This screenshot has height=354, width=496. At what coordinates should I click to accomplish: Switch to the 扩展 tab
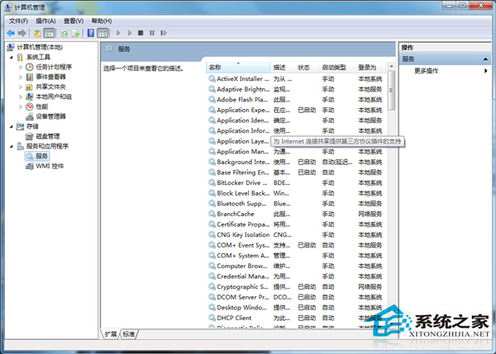pyautogui.click(x=111, y=334)
